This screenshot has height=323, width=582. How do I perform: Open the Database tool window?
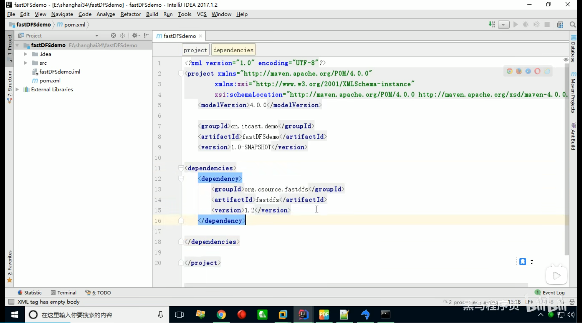(573, 49)
